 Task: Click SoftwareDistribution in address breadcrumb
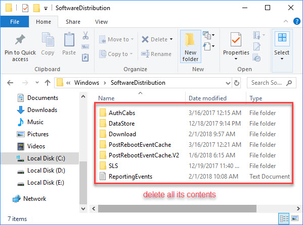[x=138, y=83]
